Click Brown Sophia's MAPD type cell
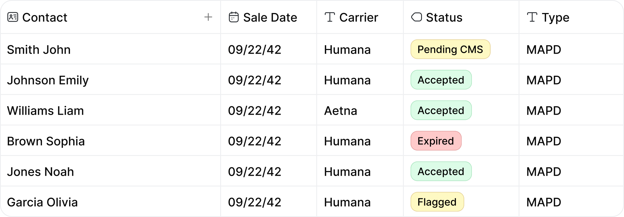 point(544,141)
